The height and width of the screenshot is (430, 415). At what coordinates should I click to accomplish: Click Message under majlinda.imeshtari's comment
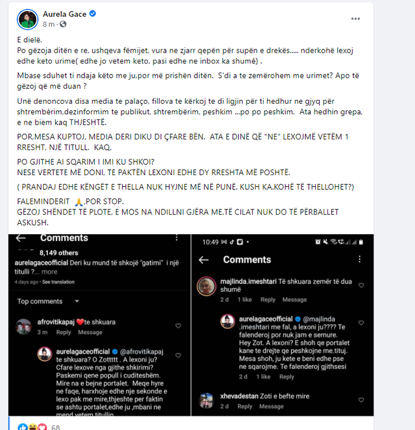coord(294,300)
